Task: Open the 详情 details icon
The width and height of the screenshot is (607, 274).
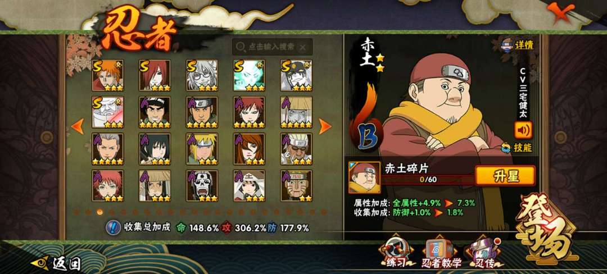Action: (x=517, y=45)
